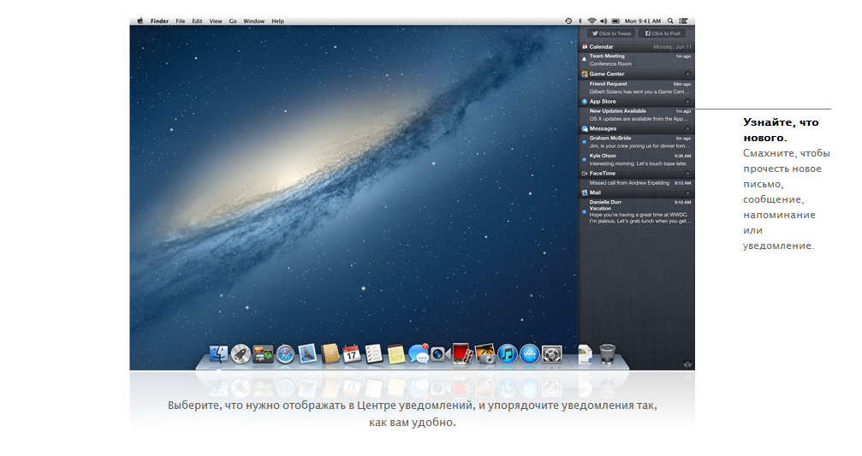
Task: Open the Finder menu
Action: 159,21
